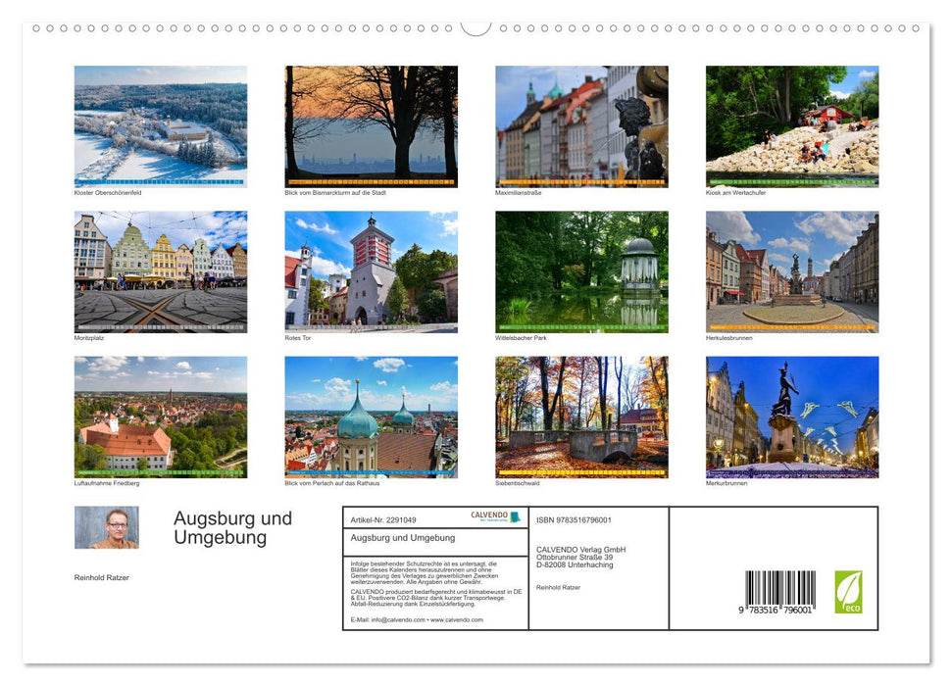Click the caption 'Wittelsbacher Park'
Screen dimensions: 952x686
click(521, 337)
